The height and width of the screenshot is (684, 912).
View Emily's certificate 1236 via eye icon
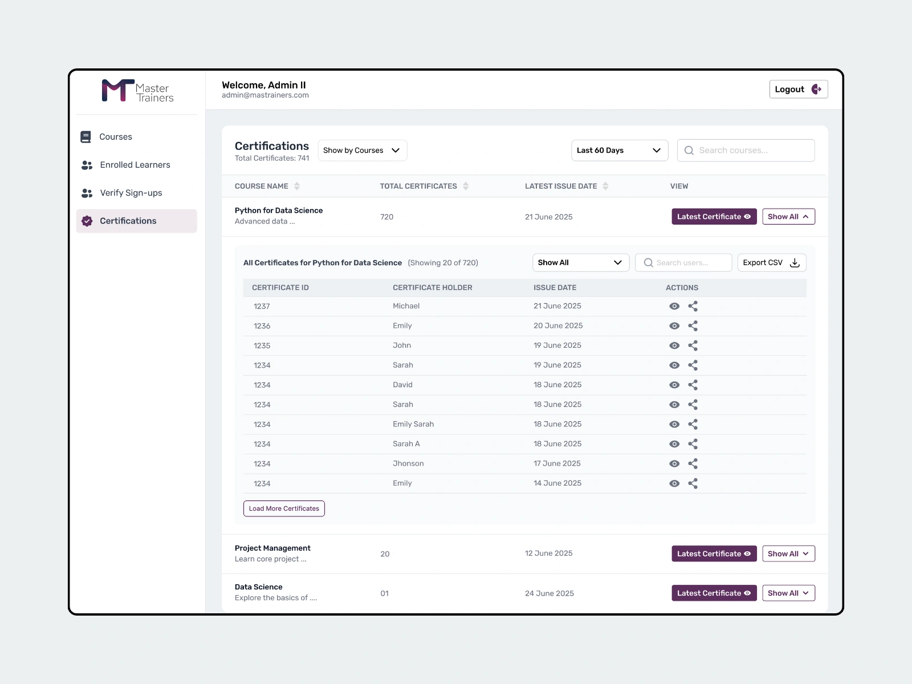pyautogui.click(x=674, y=326)
